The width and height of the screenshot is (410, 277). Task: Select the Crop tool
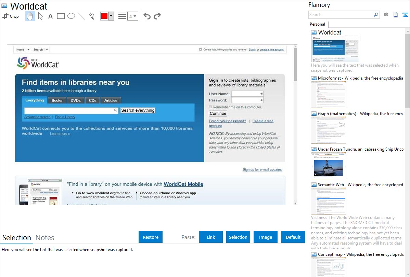point(11,16)
